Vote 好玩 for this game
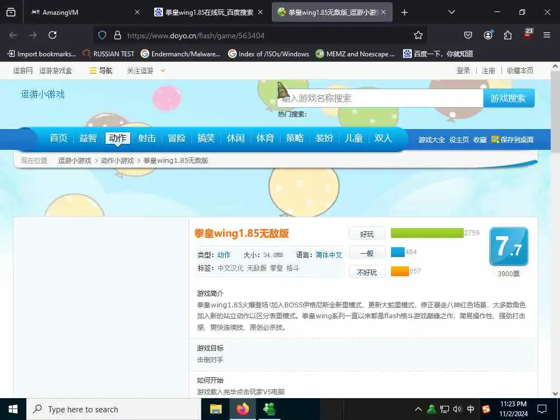 [367, 234]
